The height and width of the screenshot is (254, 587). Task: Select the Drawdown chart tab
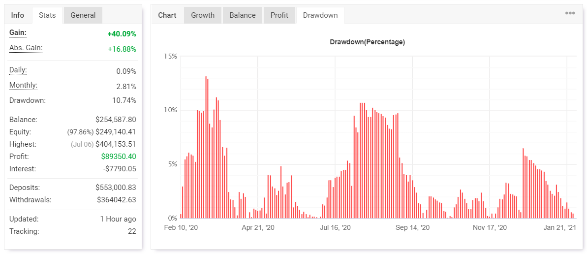click(320, 15)
